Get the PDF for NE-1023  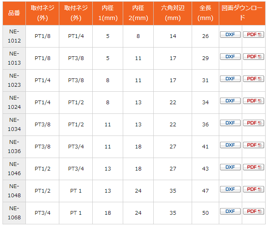click(x=253, y=79)
